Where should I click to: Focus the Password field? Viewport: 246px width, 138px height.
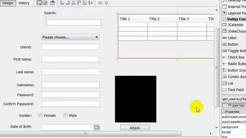pyautogui.click(x=70, y=95)
